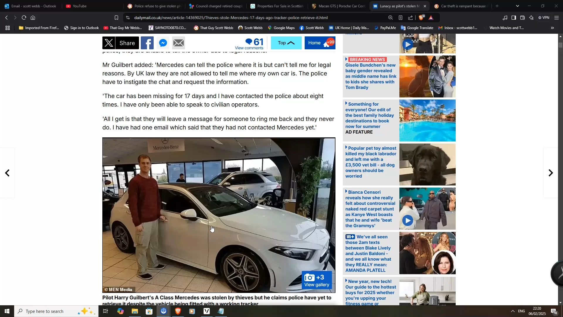Open Imported From Firefox bookmarks folder

click(39, 28)
